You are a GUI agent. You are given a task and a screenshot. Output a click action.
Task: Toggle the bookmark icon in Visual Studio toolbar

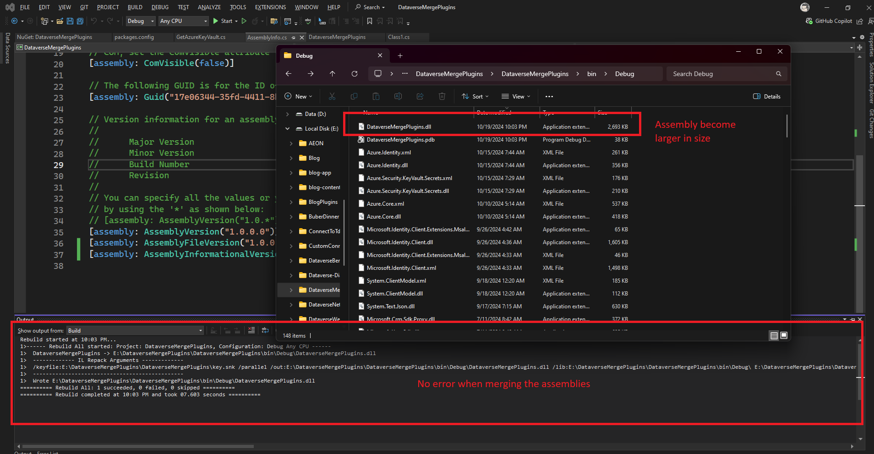370,21
